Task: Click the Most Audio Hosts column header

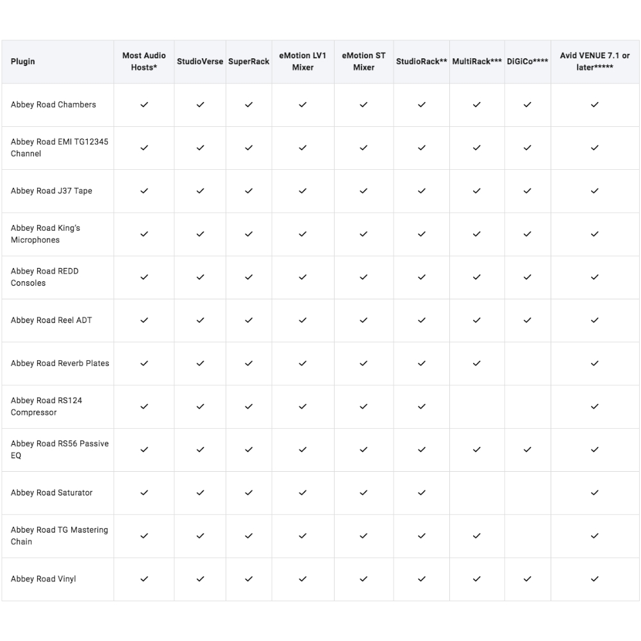Action: (x=144, y=62)
